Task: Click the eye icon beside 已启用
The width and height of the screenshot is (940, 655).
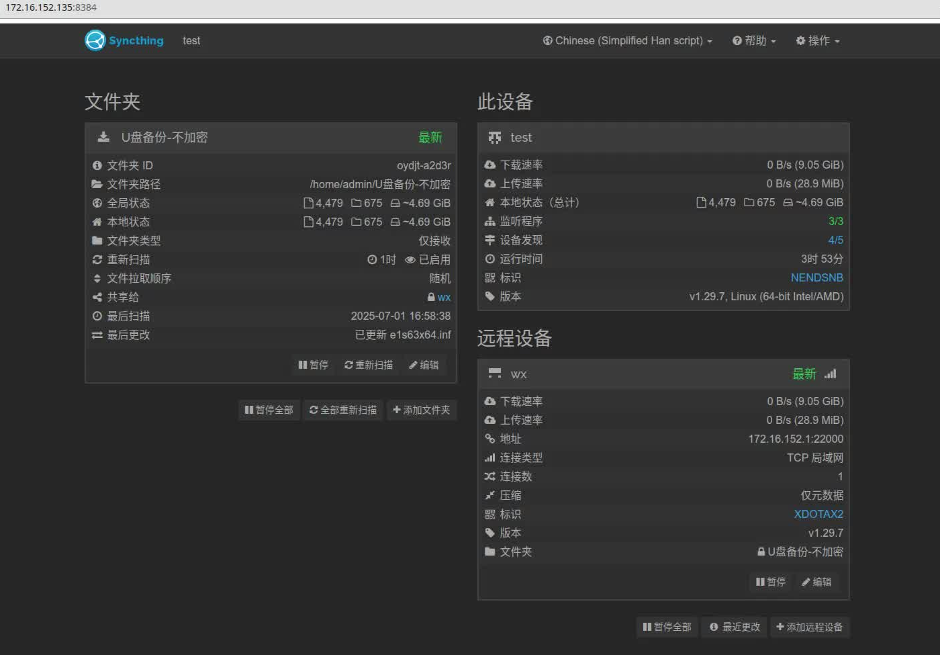Action: point(410,260)
